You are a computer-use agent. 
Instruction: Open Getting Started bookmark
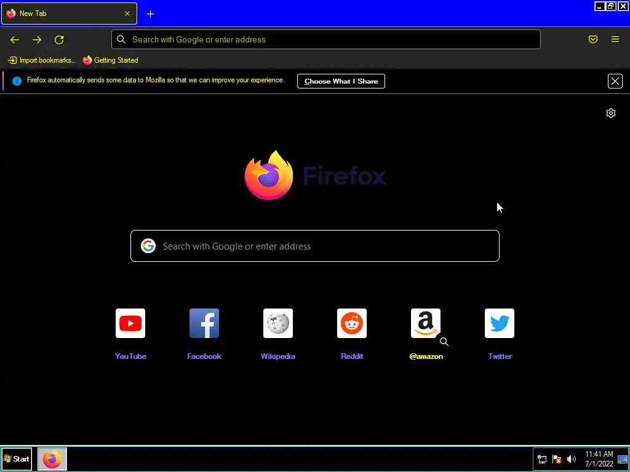point(111,60)
